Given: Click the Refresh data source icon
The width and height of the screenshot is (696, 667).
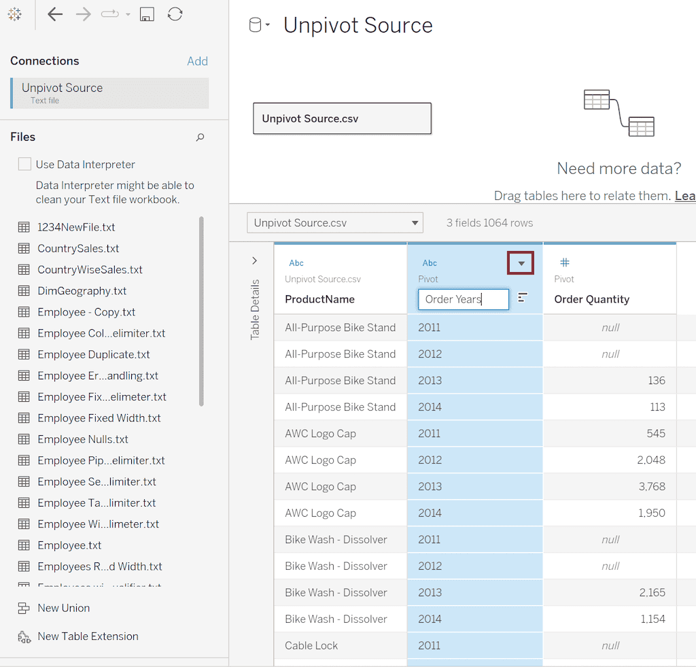Looking at the screenshot, I should (x=175, y=14).
